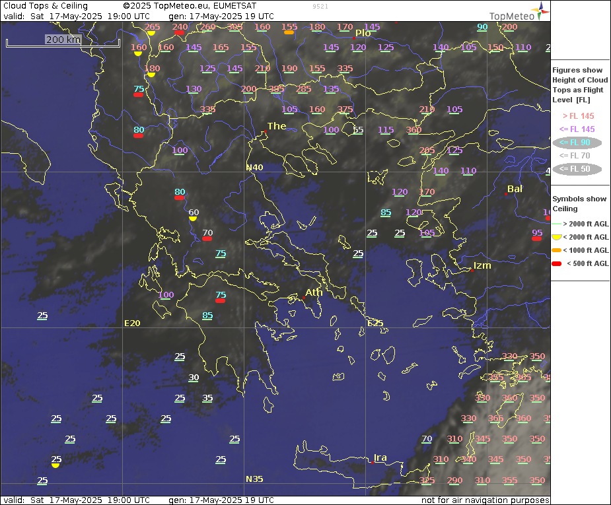
Task: Click the cloud top value 395
Action: [x=276, y=88]
